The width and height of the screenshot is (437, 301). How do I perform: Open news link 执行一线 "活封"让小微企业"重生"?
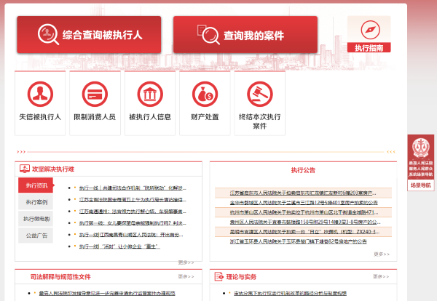119,246
